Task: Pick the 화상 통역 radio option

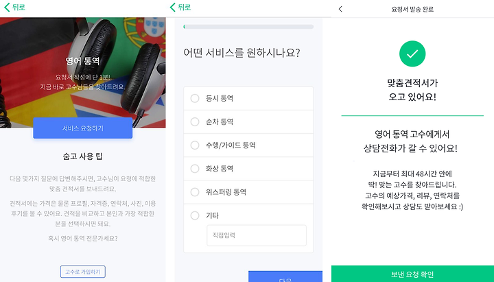Action: click(248, 169)
